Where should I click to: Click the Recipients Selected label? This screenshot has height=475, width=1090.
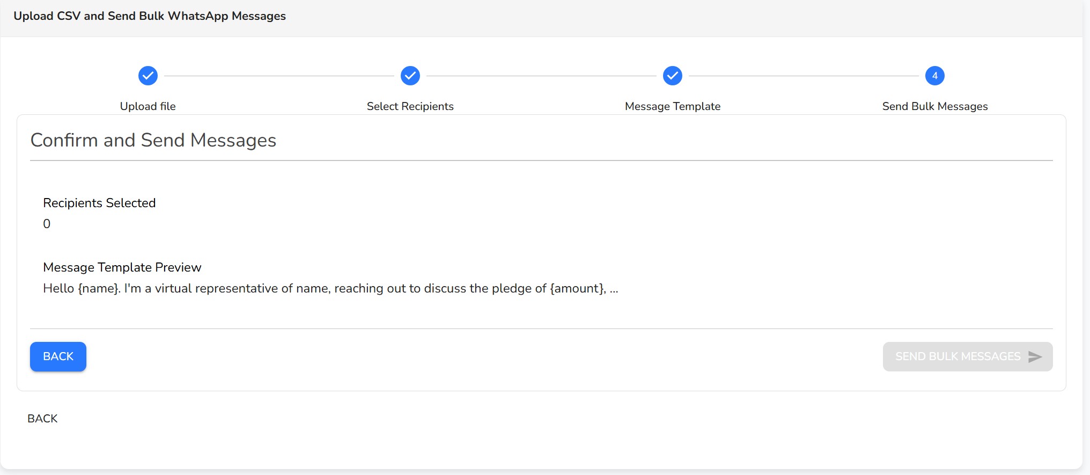point(99,203)
